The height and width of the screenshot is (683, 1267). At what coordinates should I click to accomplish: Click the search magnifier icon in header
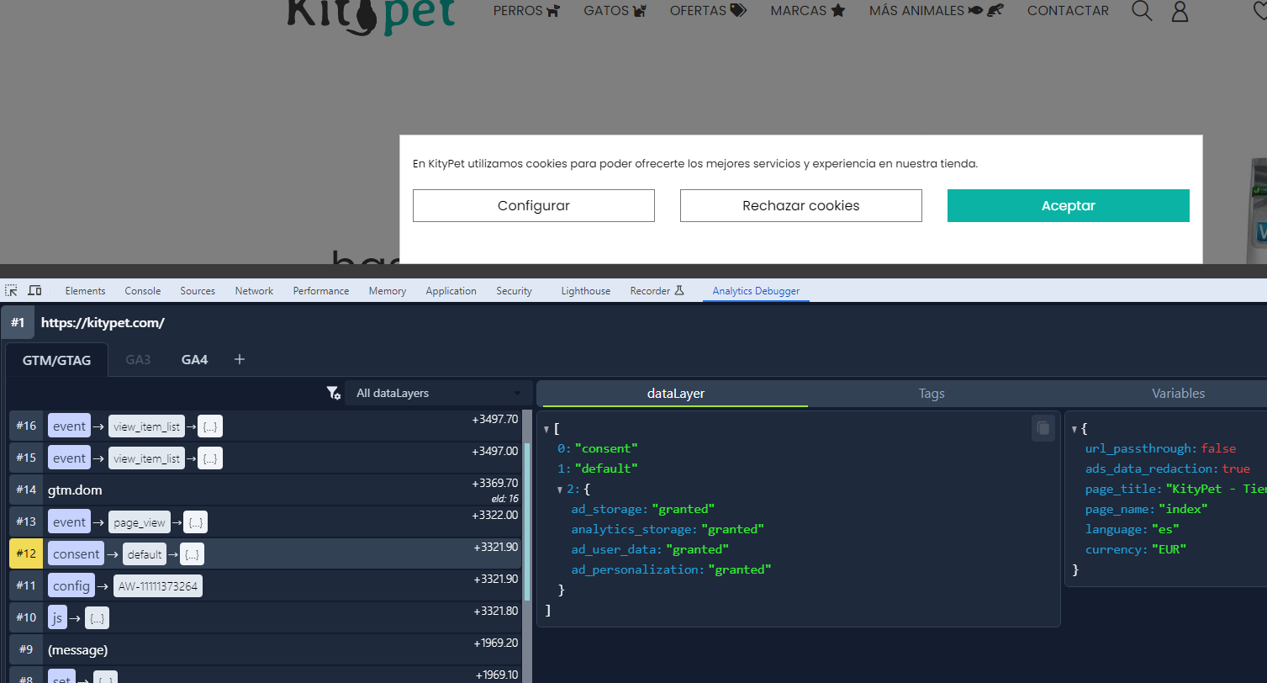tap(1142, 11)
